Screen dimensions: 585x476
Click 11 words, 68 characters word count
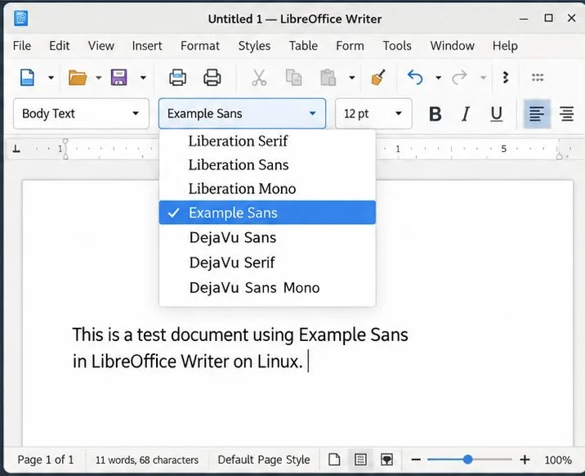point(146,460)
